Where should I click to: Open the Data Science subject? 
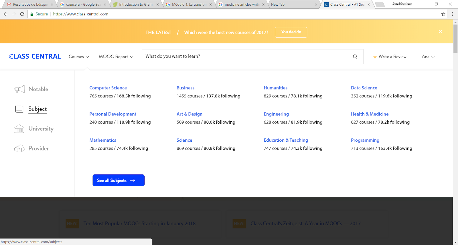pyautogui.click(x=364, y=88)
